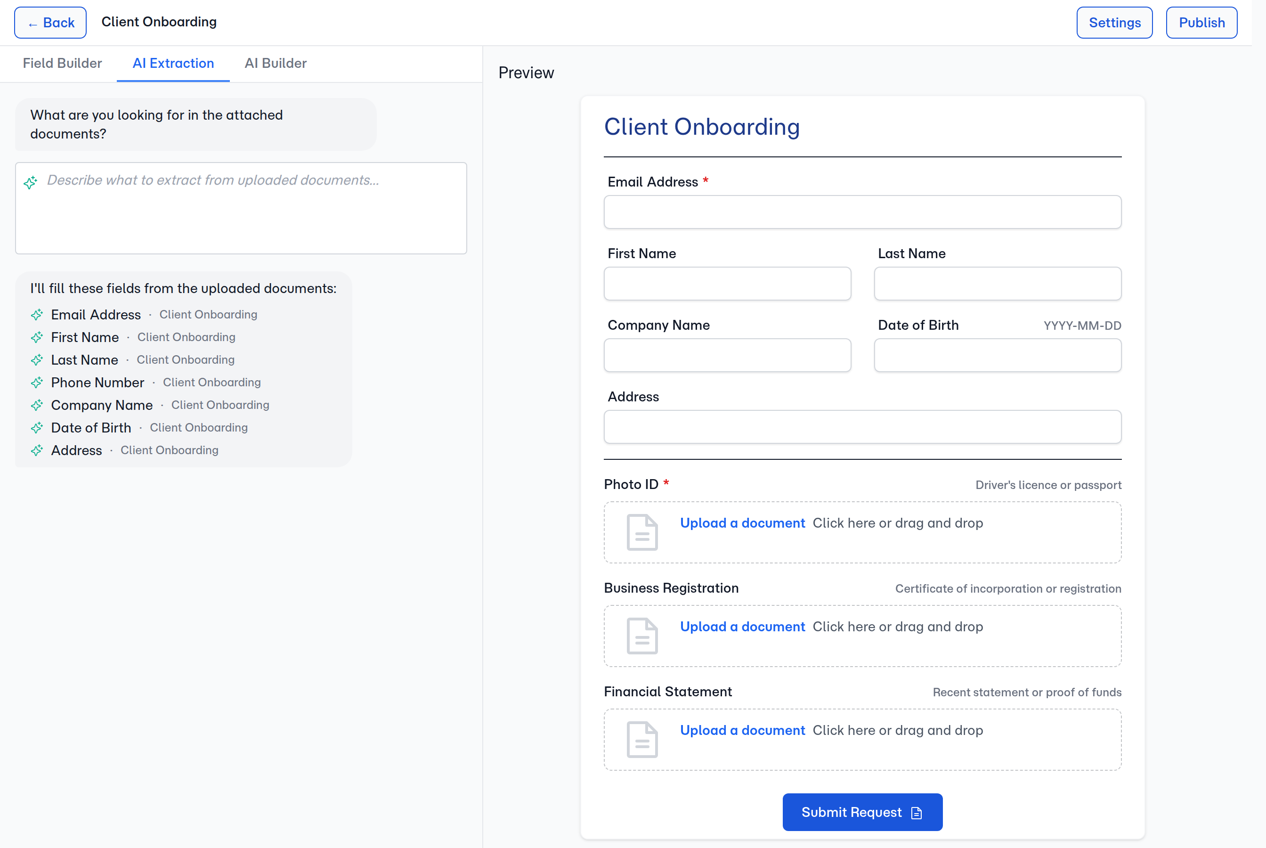Click the Business Registration label
Viewport: 1266px width, 848px height.
tap(671, 588)
